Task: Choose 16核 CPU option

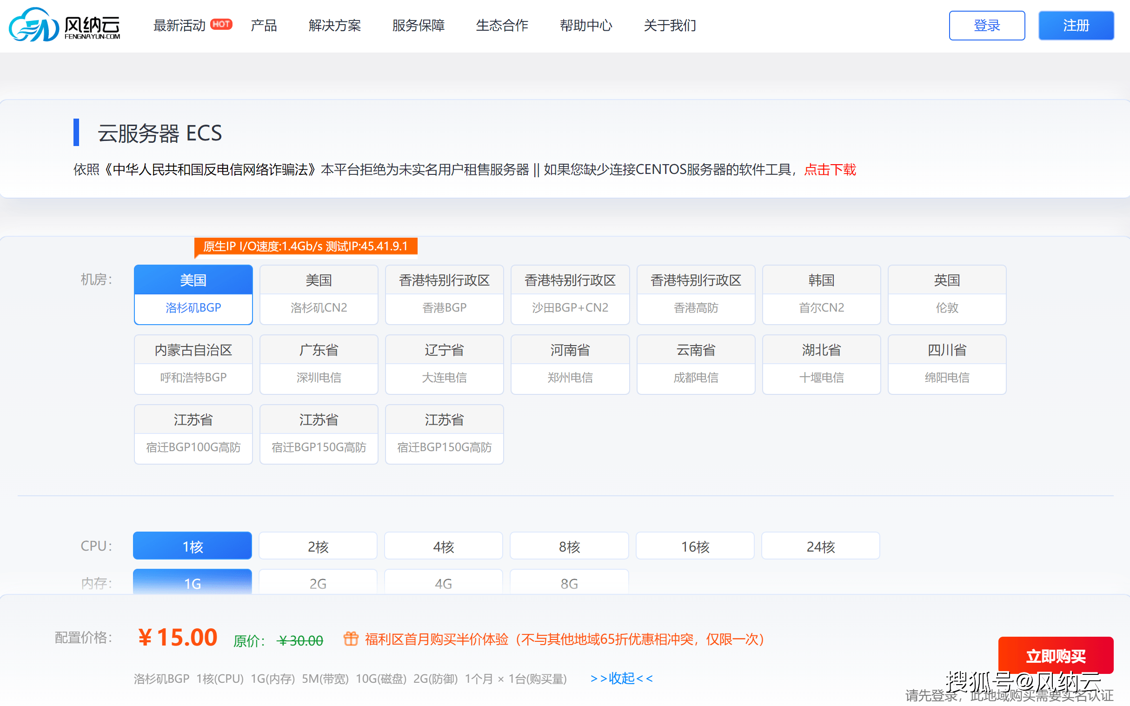Action: pos(695,546)
